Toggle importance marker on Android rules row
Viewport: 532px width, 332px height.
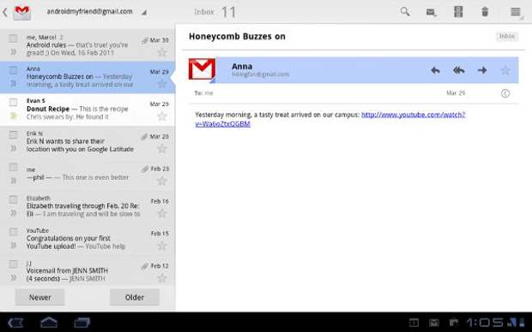[x=13, y=52]
